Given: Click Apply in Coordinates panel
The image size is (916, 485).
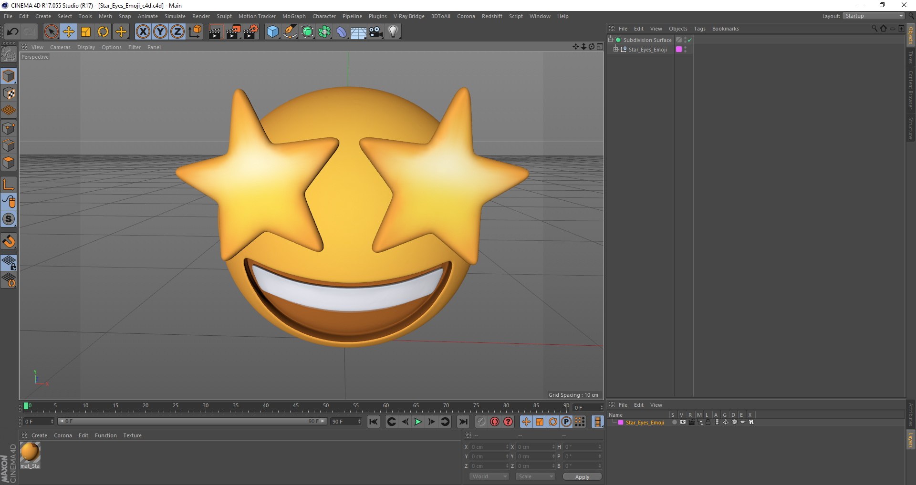Looking at the screenshot, I should tap(582, 476).
